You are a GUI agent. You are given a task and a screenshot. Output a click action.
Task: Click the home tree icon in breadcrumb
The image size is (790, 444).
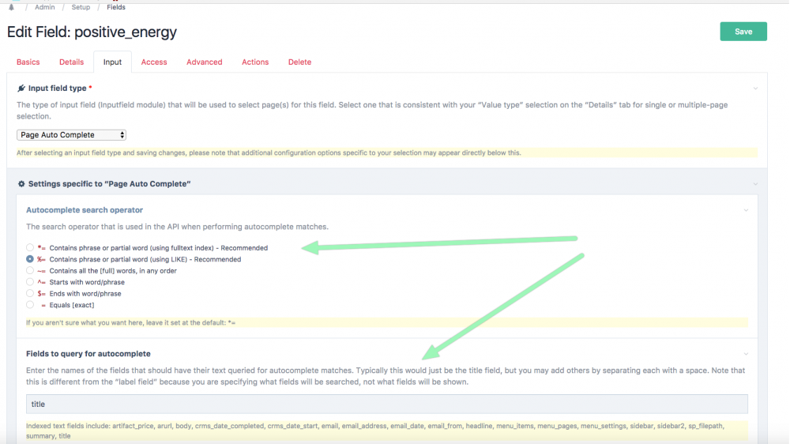coord(10,6)
